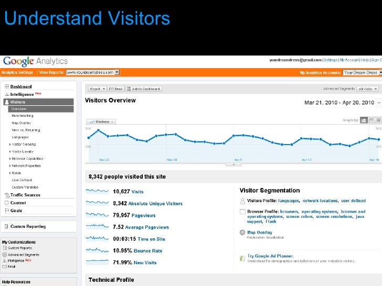The width and height of the screenshot is (382, 286).
Task: Open Help link in header
Action: click(365, 60)
